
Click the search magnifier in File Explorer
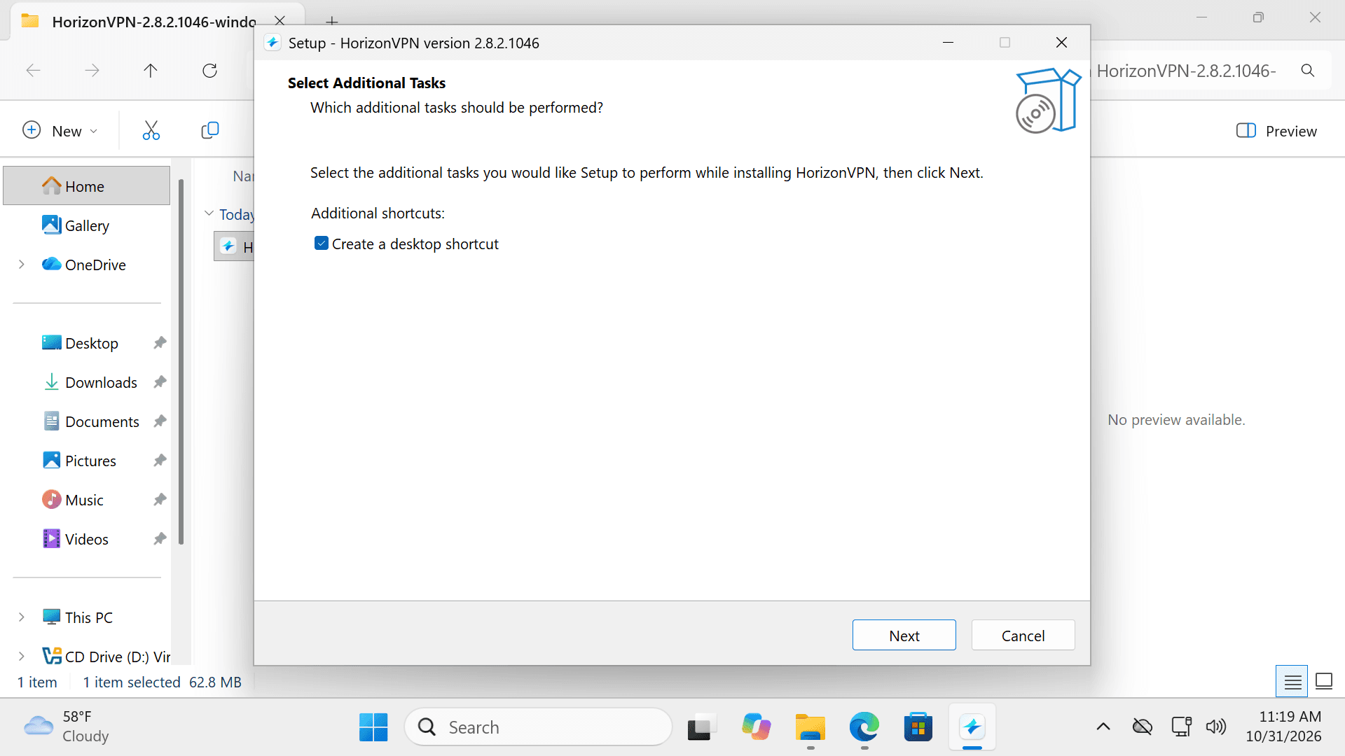(1307, 70)
